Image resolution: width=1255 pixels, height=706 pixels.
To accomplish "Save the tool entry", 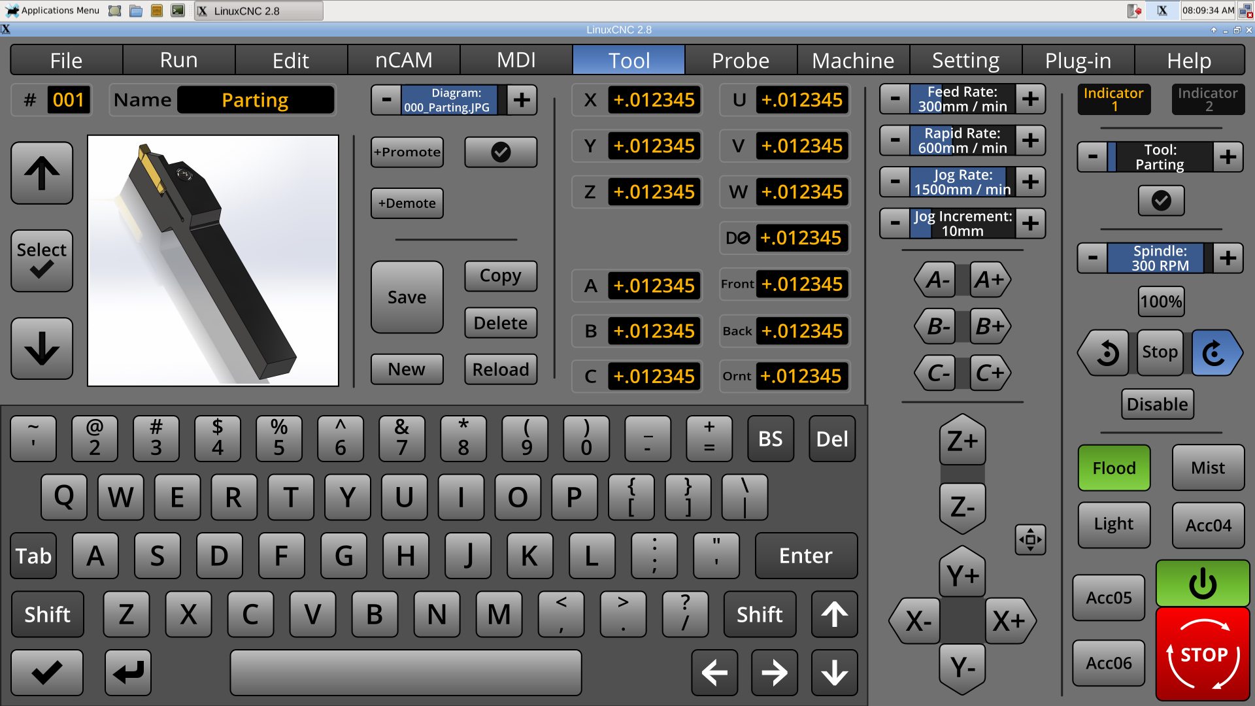I will [407, 297].
